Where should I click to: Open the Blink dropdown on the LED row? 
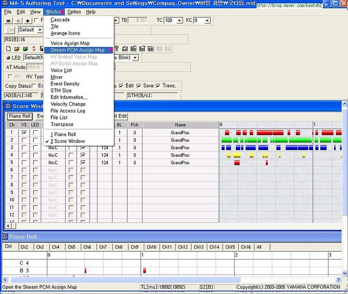click(x=135, y=58)
